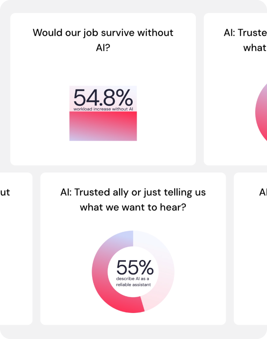The width and height of the screenshot is (267, 339).
Task: Click the cut-off word "what" in the top-right card
Action: [x=255, y=47]
